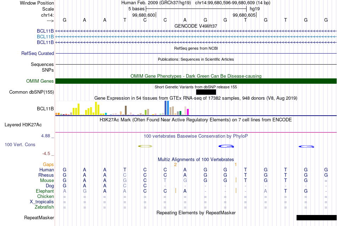Select the chr14: ruler label
The height and width of the screenshot is (226, 337).
point(47,15)
